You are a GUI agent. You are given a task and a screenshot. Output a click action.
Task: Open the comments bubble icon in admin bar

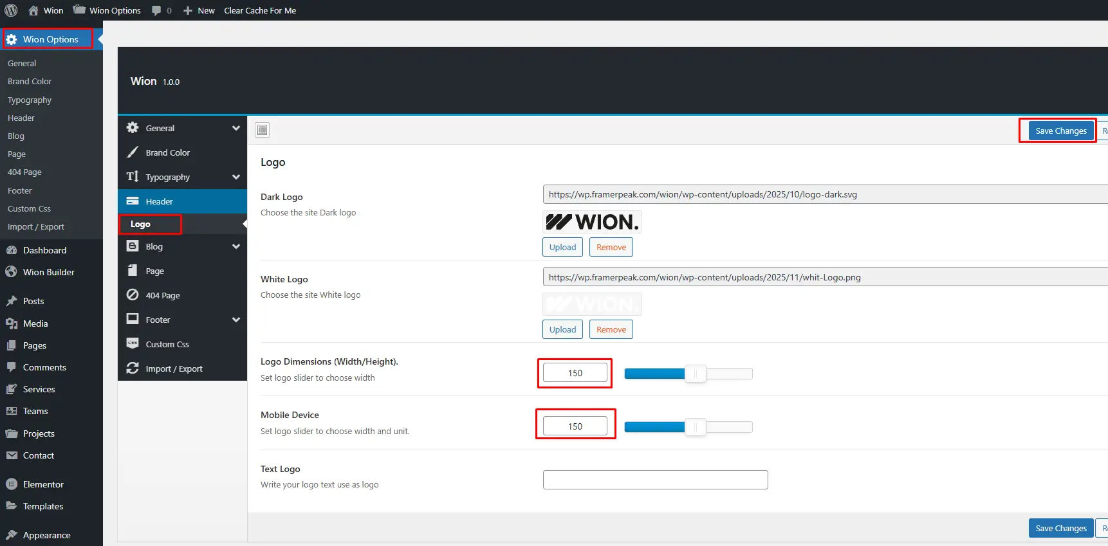156,10
